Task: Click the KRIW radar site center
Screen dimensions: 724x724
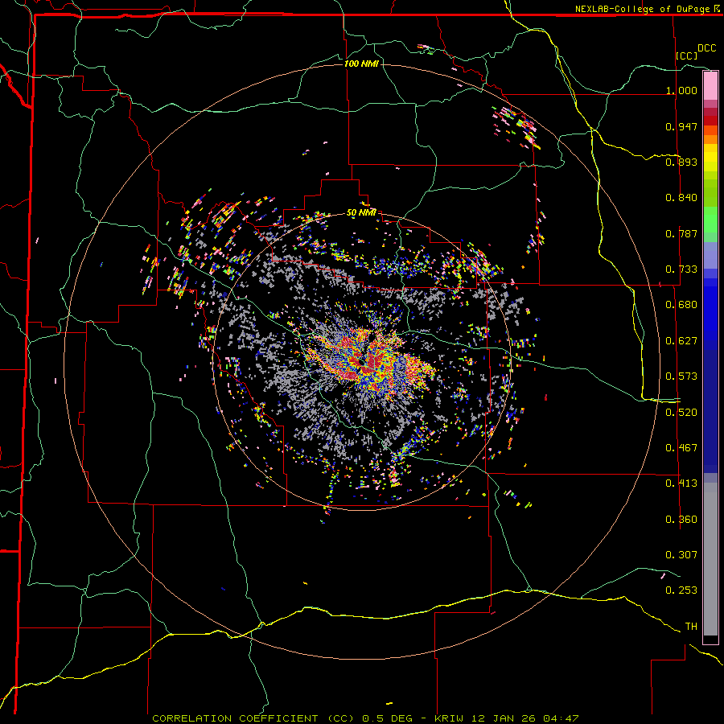Action: [361, 363]
